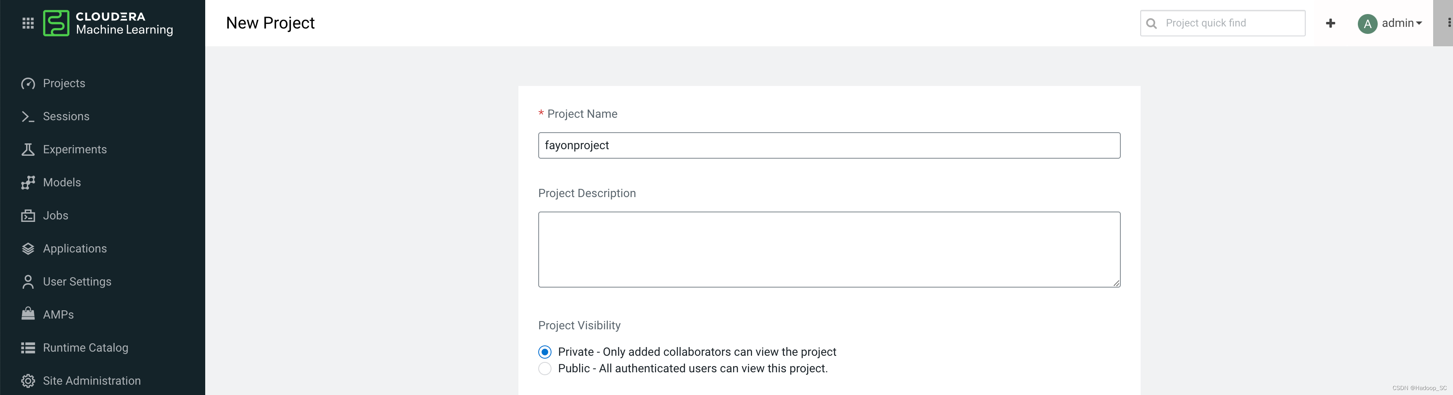Click the Sessions terminal prompt icon
The image size is (1453, 395).
pyautogui.click(x=28, y=117)
